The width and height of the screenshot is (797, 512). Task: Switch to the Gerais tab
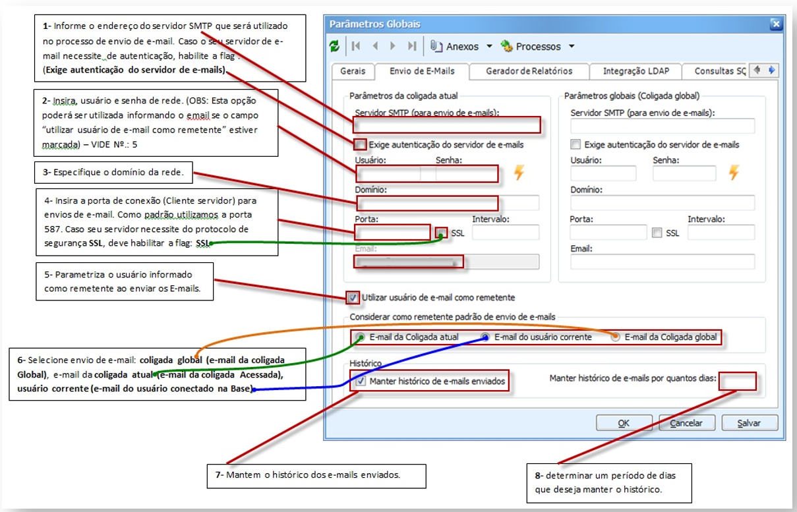pos(353,71)
